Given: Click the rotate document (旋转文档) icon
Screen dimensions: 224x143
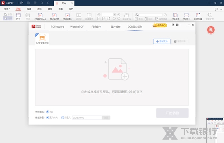Looking at the screenshot, I should pos(127,16).
